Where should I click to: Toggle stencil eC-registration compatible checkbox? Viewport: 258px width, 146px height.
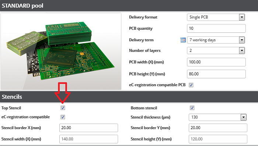(x=63, y=117)
